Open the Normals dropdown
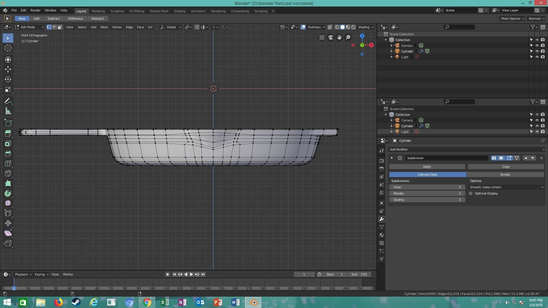548x308 pixels. coord(537,19)
